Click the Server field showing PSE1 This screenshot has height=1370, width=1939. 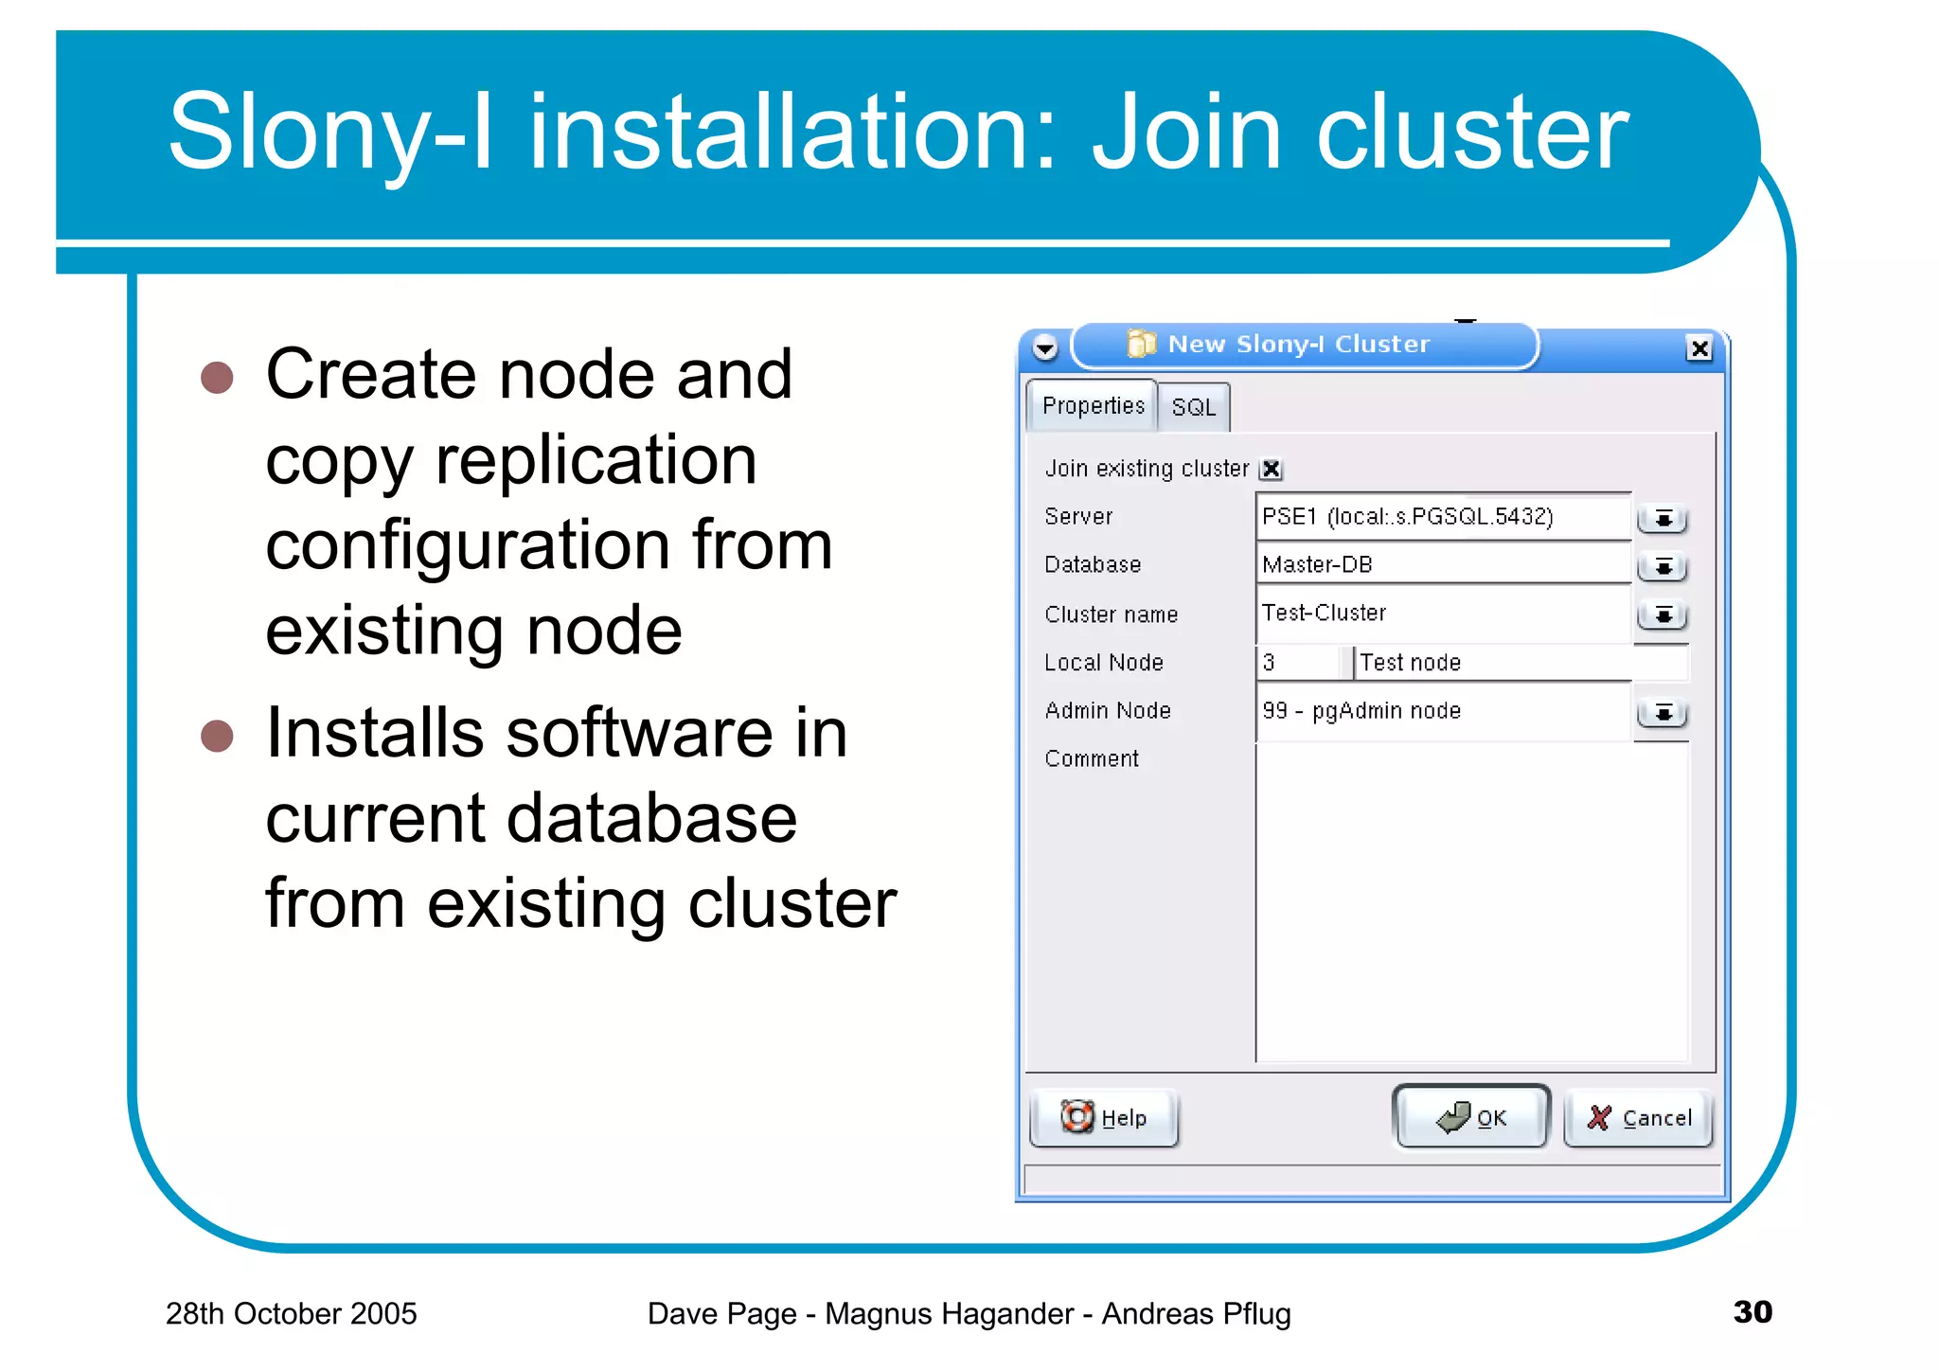click(x=1444, y=517)
